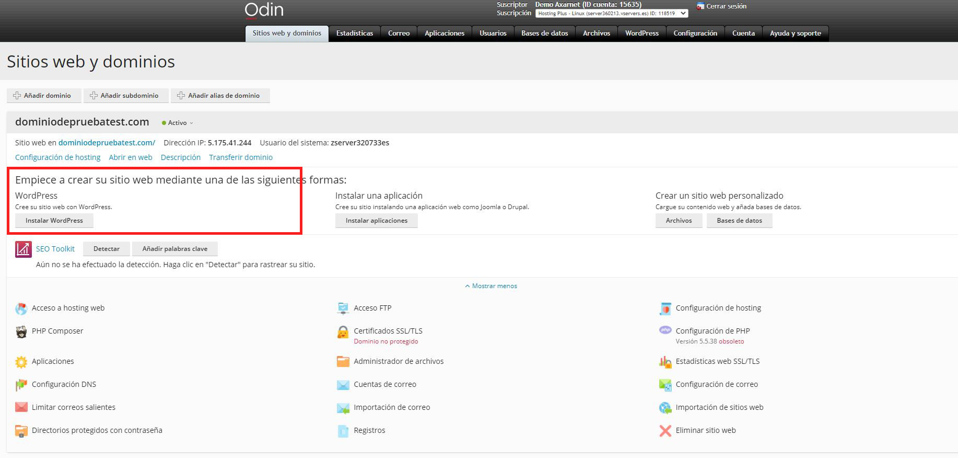Click the Archivos button under personalizado
Viewport: 958px width, 458px height.
(x=679, y=221)
